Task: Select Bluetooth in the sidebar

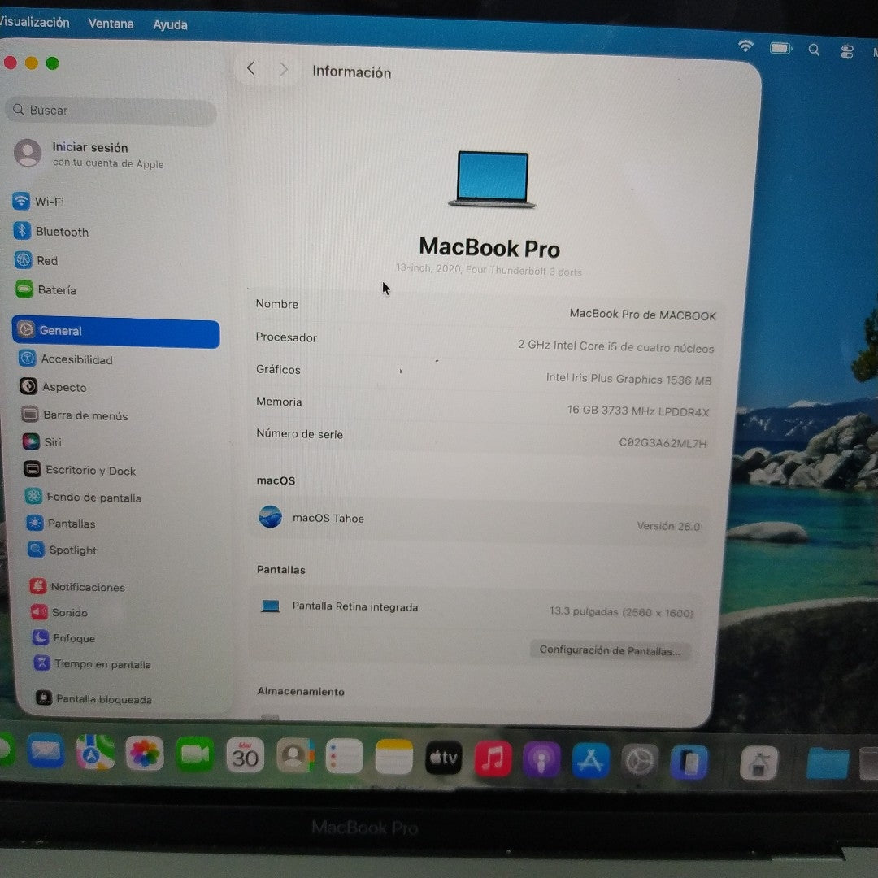Action: (x=61, y=232)
